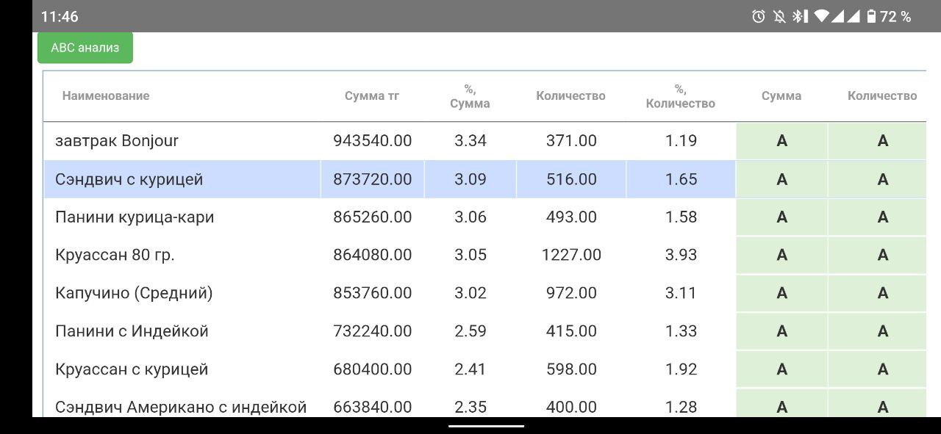Select the завтрак Bonjour row
The width and height of the screenshot is (941, 434).
point(117,141)
